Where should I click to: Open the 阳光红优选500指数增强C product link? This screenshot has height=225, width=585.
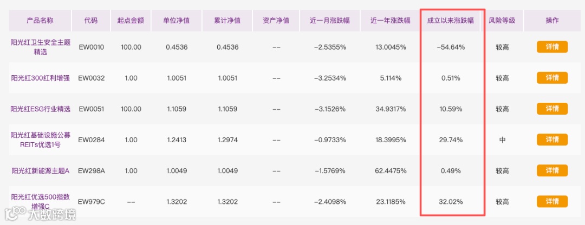tap(40, 202)
